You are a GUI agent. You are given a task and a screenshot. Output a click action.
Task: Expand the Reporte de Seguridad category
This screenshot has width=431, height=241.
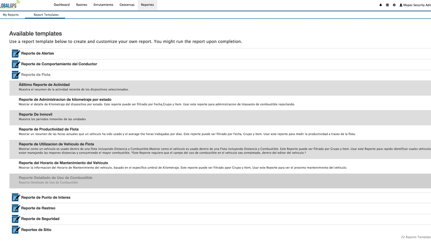(40, 219)
